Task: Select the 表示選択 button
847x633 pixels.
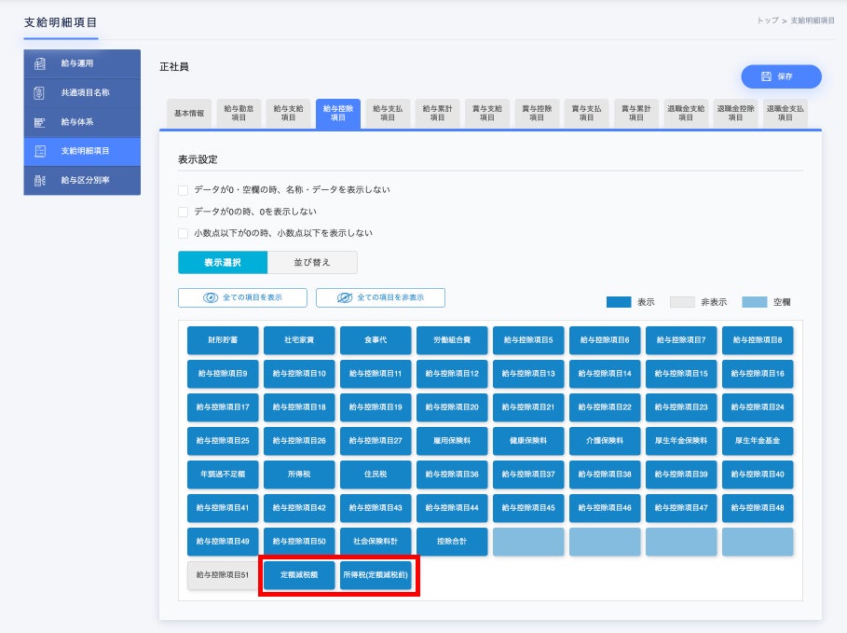Action: click(x=223, y=262)
